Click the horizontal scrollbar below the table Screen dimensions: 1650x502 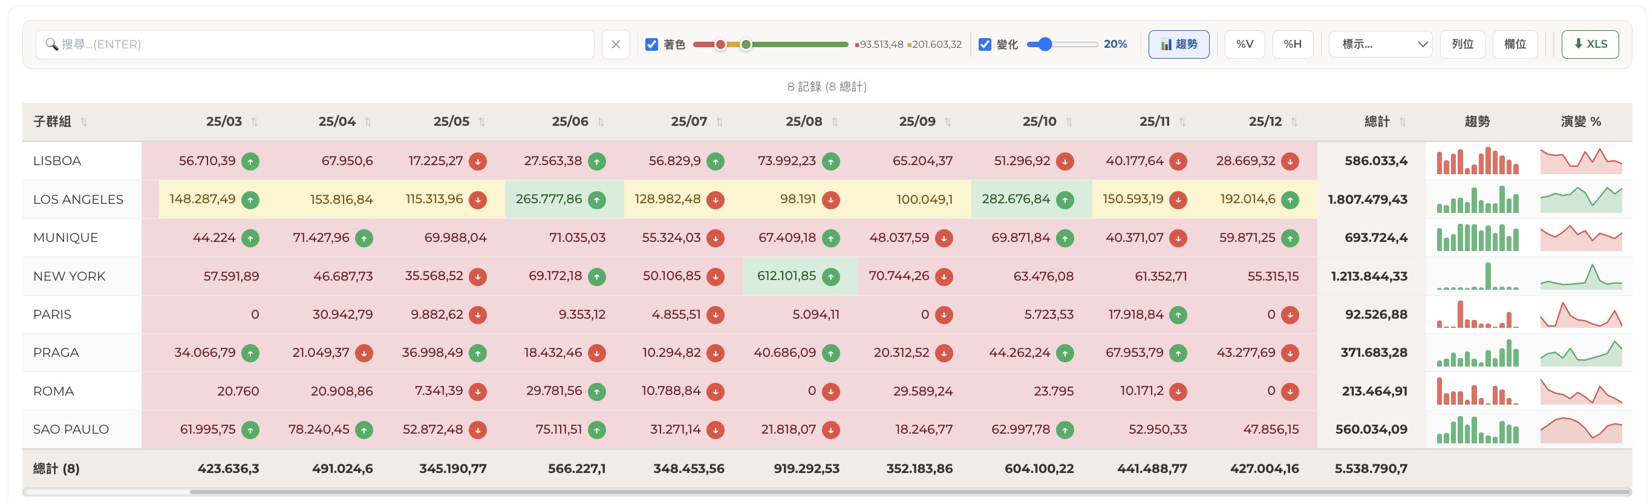910,492
